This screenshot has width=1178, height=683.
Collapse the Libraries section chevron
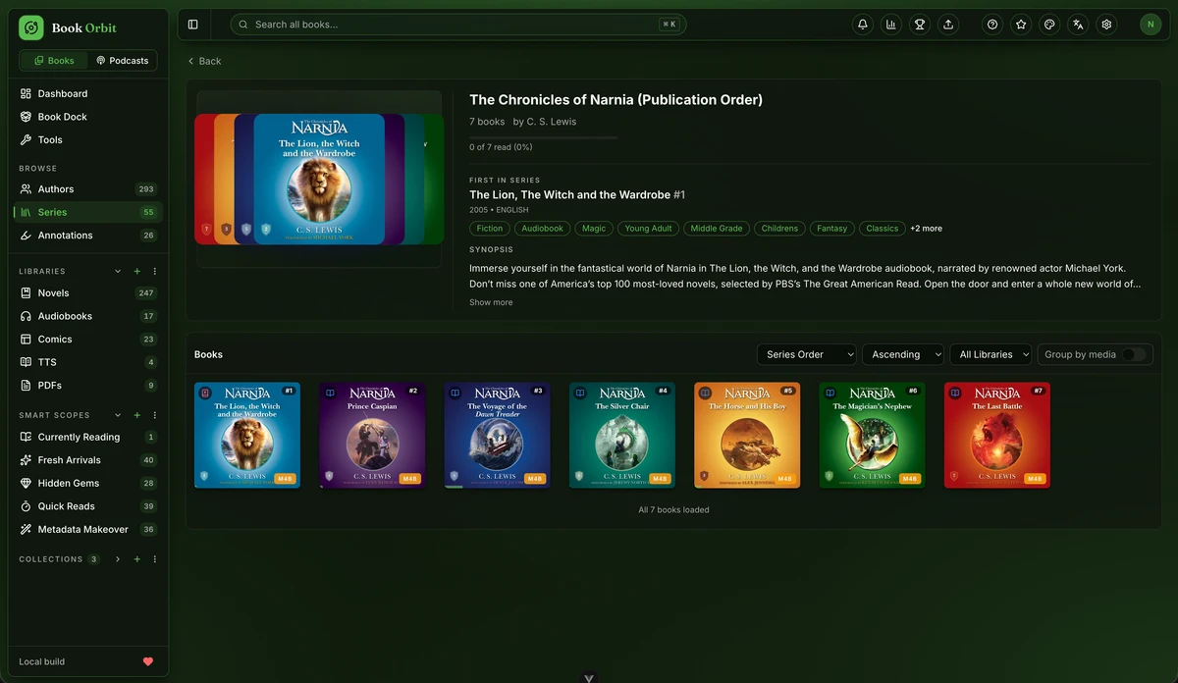(x=118, y=271)
